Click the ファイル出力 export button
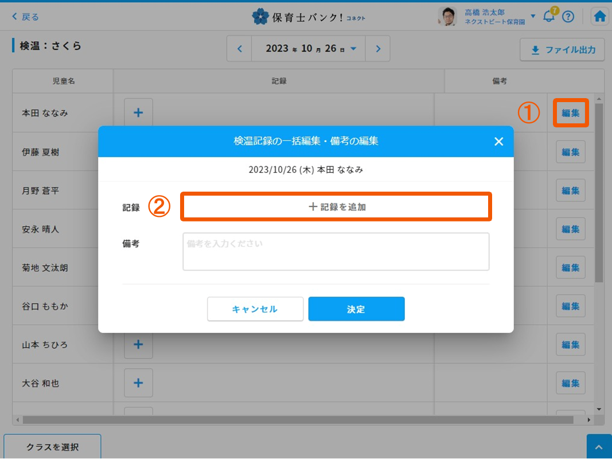 click(x=562, y=50)
